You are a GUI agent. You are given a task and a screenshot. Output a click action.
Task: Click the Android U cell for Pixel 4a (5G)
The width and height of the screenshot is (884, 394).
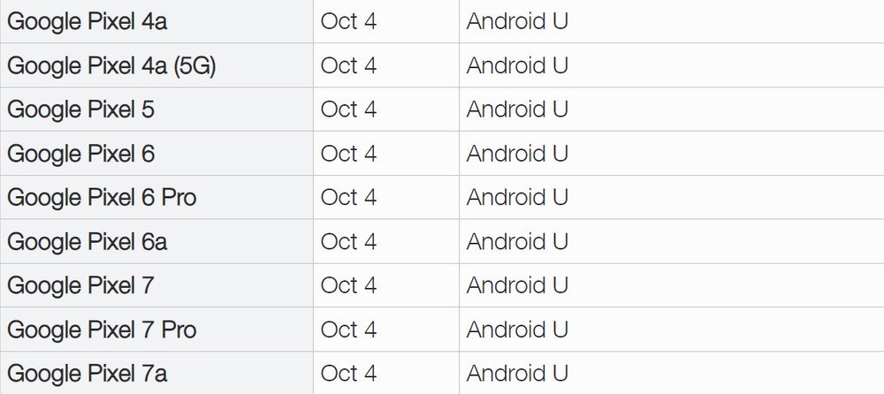(672, 65)
